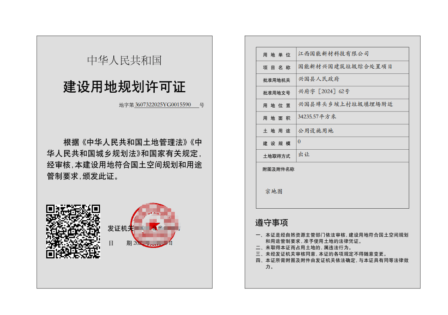The width and height of the screenshot is (448, 315).
Task: Select the 用地单位 value 江西国能新材科技有限公司
Action: (x=333, y=54)
